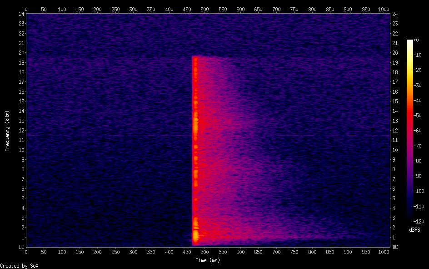The height and width of the screenshot is (269, 429).
Task: Click the "Time (ms)" axis label
Action: pyautogui.click(x=207, y=260)
